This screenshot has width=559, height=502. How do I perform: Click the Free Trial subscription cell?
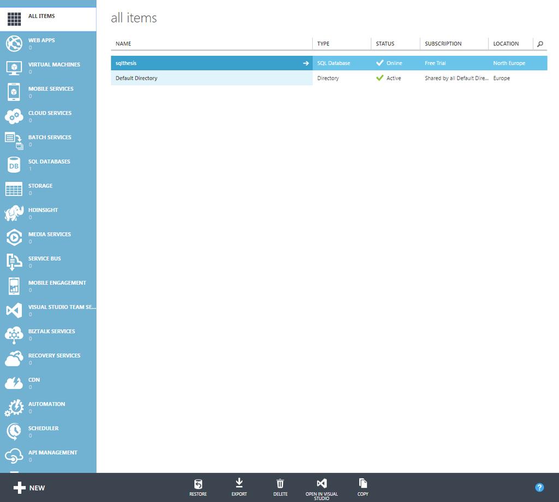click(x=435, y=63)
